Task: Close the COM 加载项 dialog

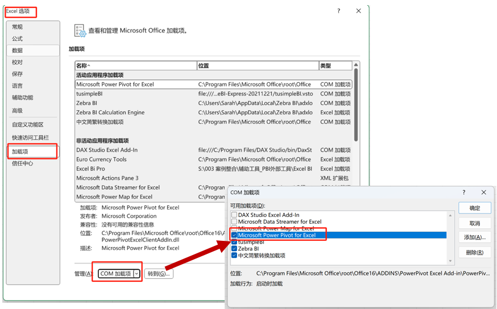Action: coord(484,192)
